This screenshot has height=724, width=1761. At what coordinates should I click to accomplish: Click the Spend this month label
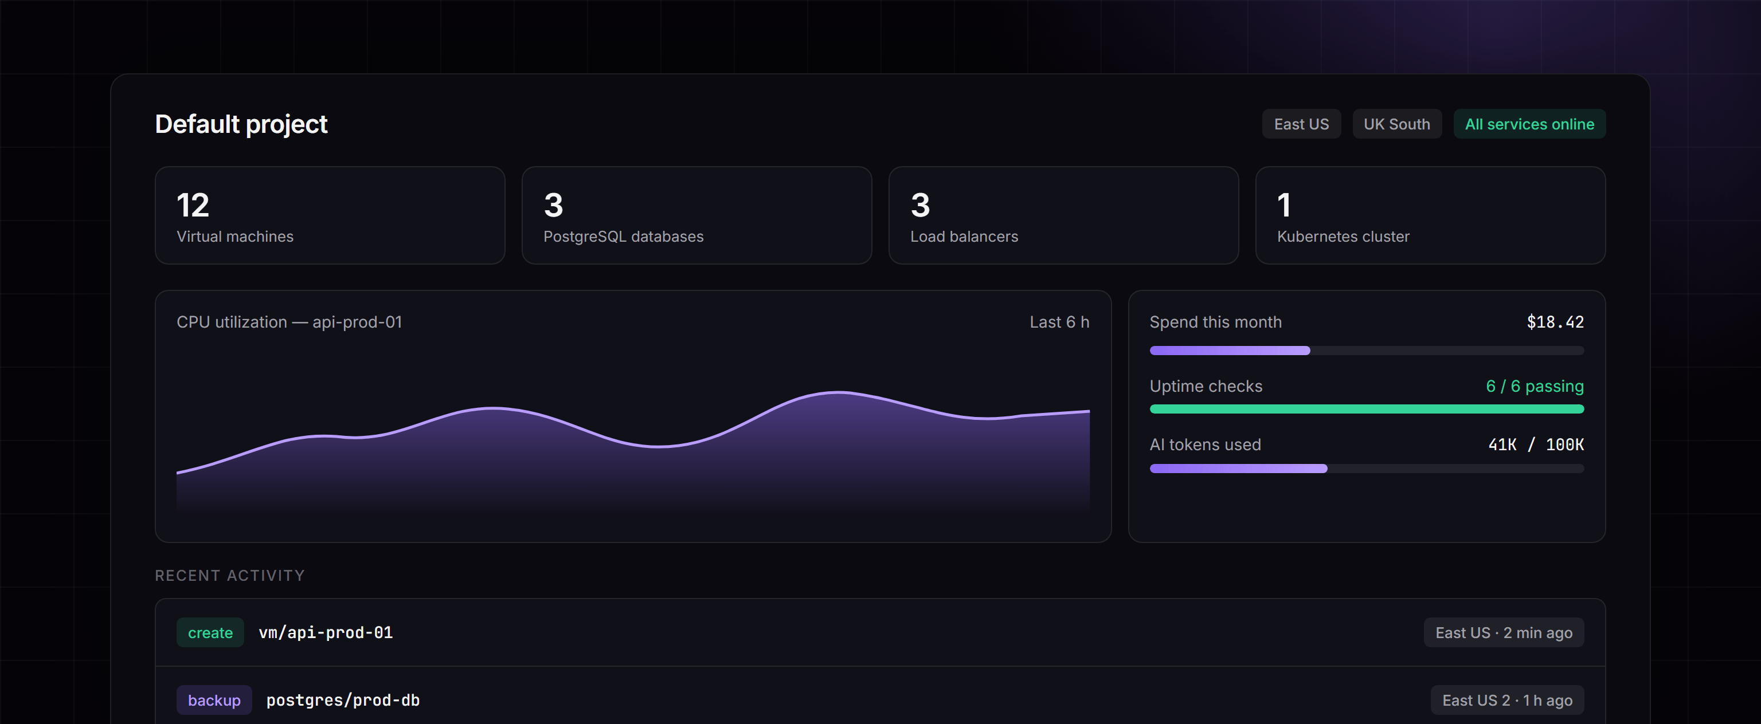(1215, 322)
